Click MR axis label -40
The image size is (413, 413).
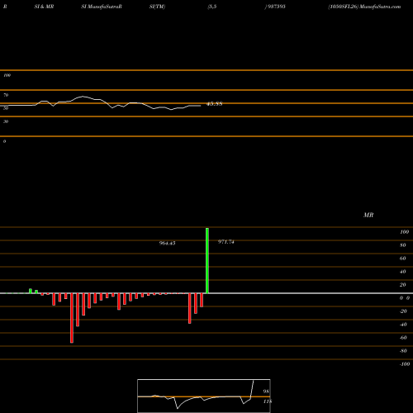coord(403,325)
